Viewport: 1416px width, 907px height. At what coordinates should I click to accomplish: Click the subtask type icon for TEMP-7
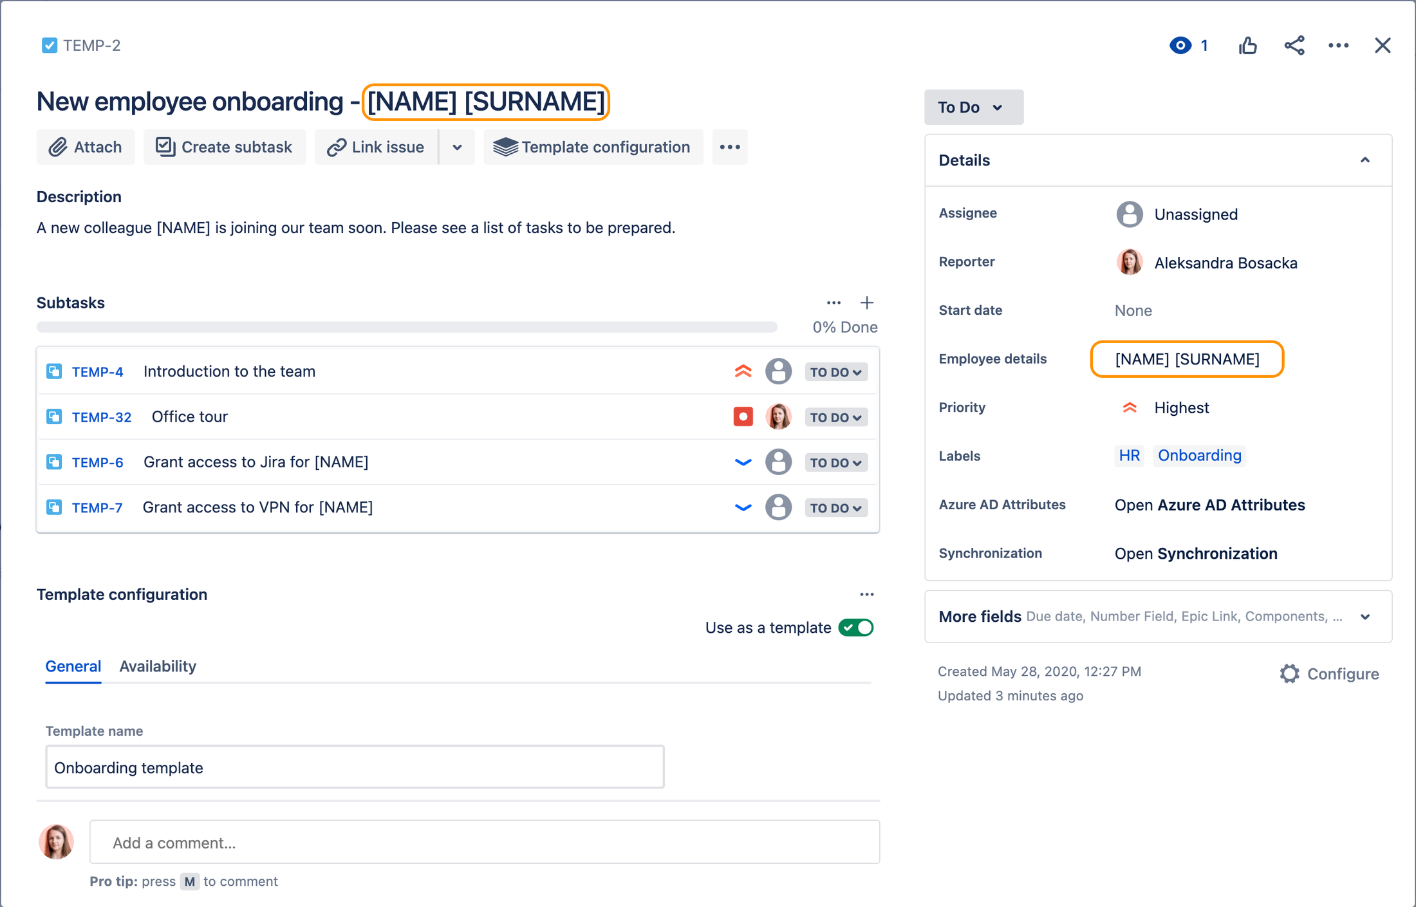[54, 507]
